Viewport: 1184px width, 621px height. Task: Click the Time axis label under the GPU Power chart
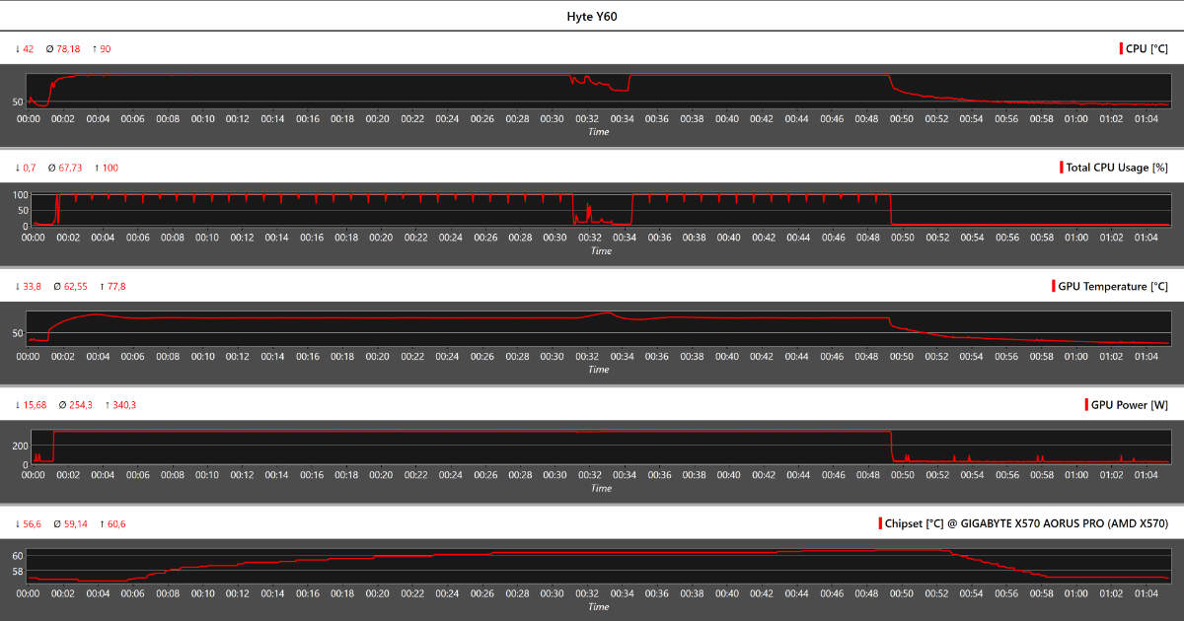click(600, 488)
